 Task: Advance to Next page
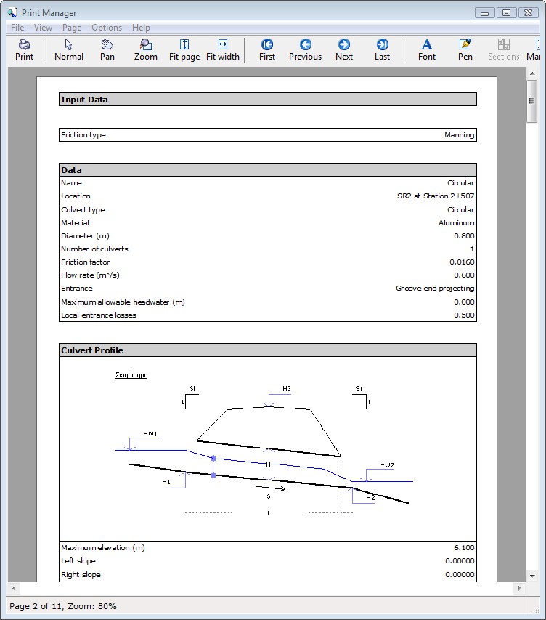click(x=344, y=49)
